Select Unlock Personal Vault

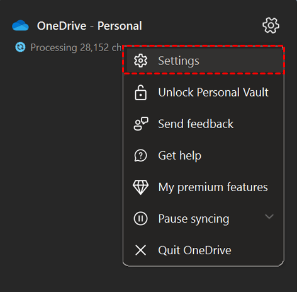click(203, 93)
